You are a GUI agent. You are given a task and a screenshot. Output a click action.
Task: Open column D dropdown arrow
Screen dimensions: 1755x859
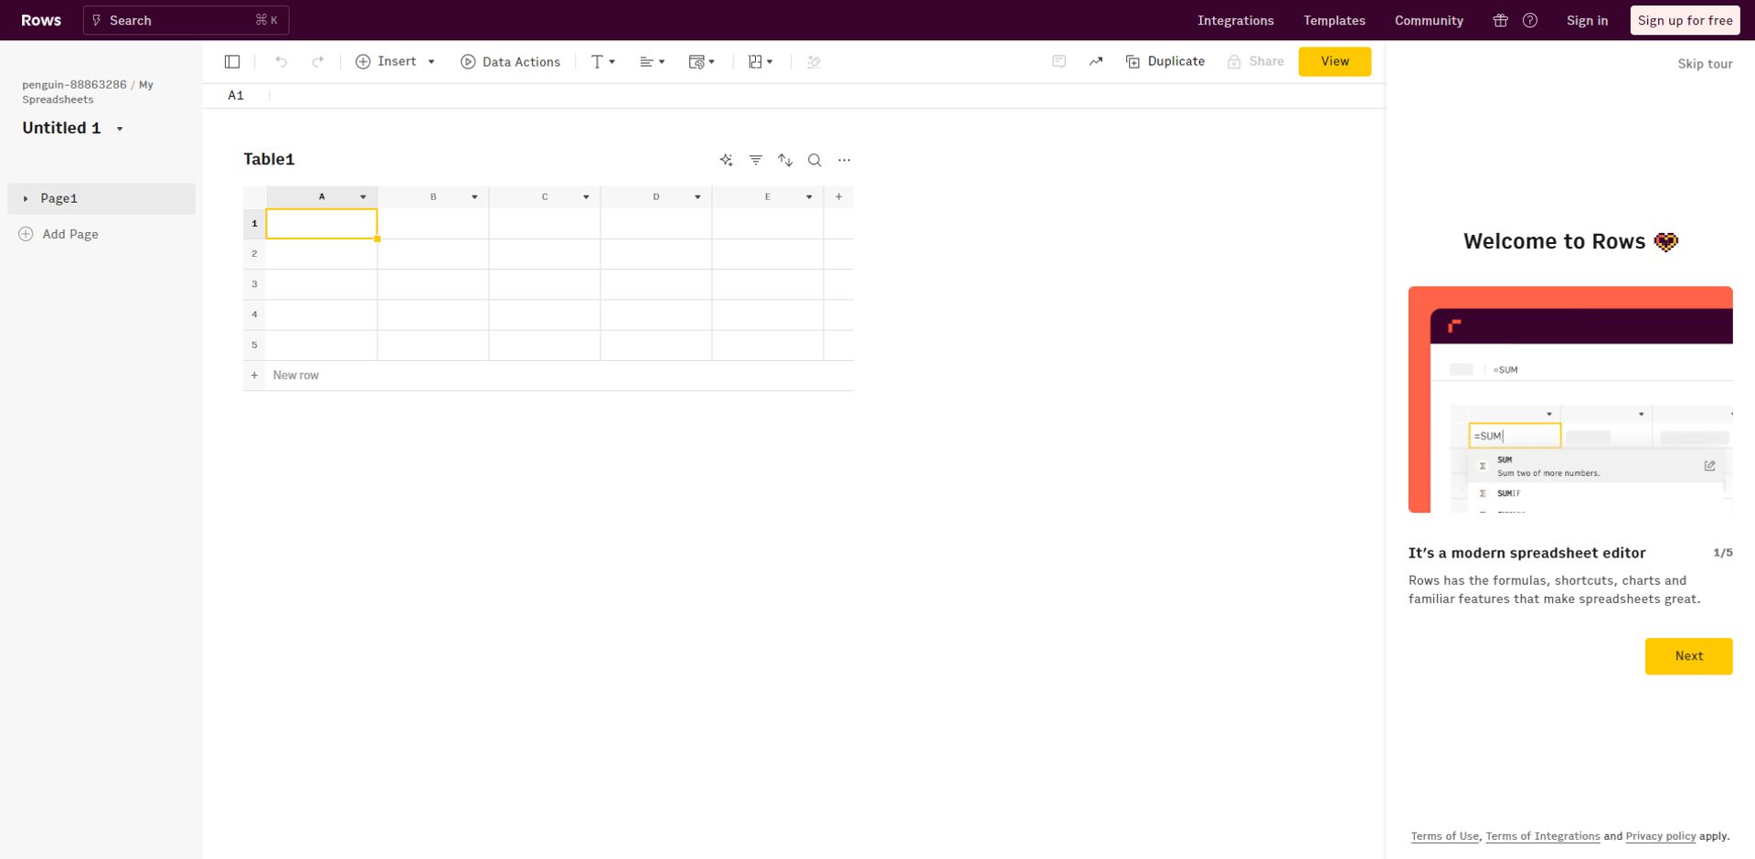(697, 197)
